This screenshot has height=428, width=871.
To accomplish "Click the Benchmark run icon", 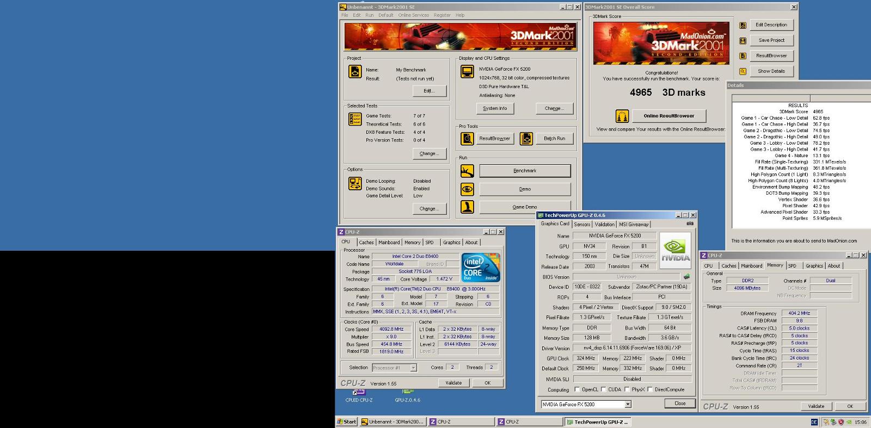I will 467,171.
